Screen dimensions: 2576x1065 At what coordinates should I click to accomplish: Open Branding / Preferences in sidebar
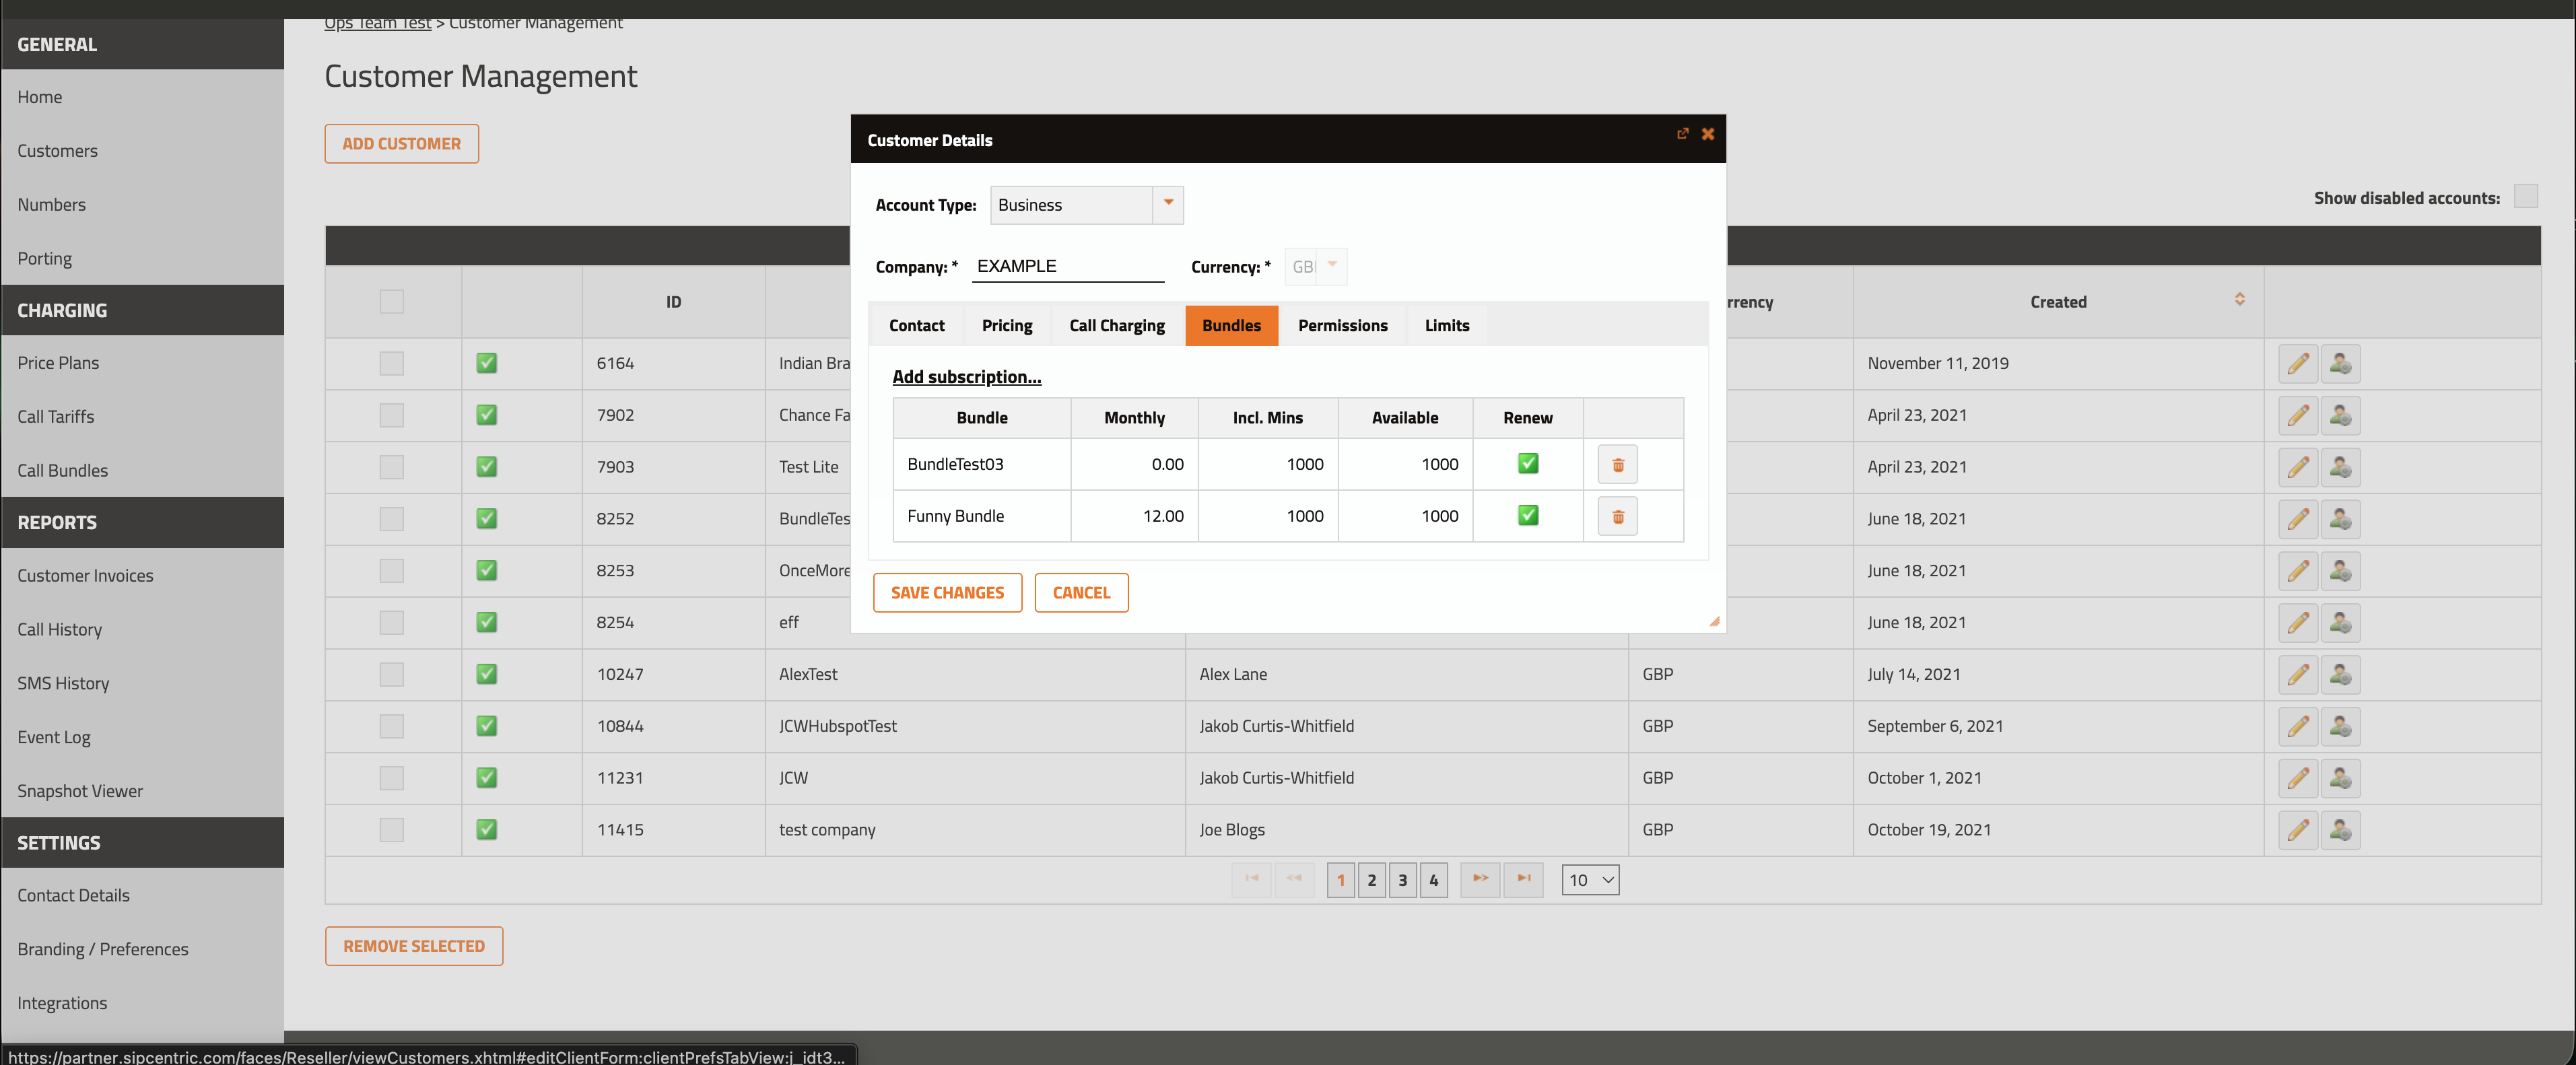coord(103,949)
